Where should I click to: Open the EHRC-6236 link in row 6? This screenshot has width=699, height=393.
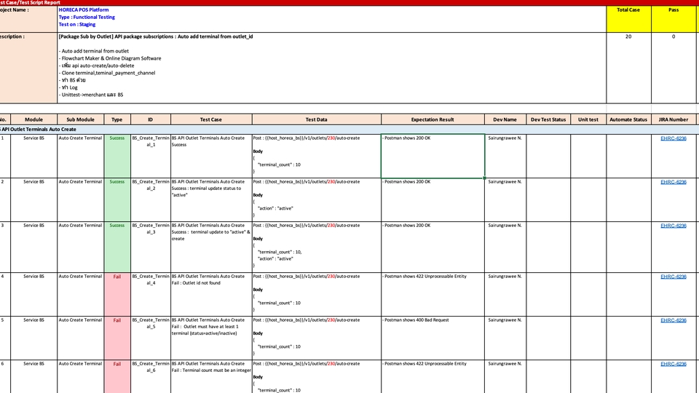click(x=674, y=364)
